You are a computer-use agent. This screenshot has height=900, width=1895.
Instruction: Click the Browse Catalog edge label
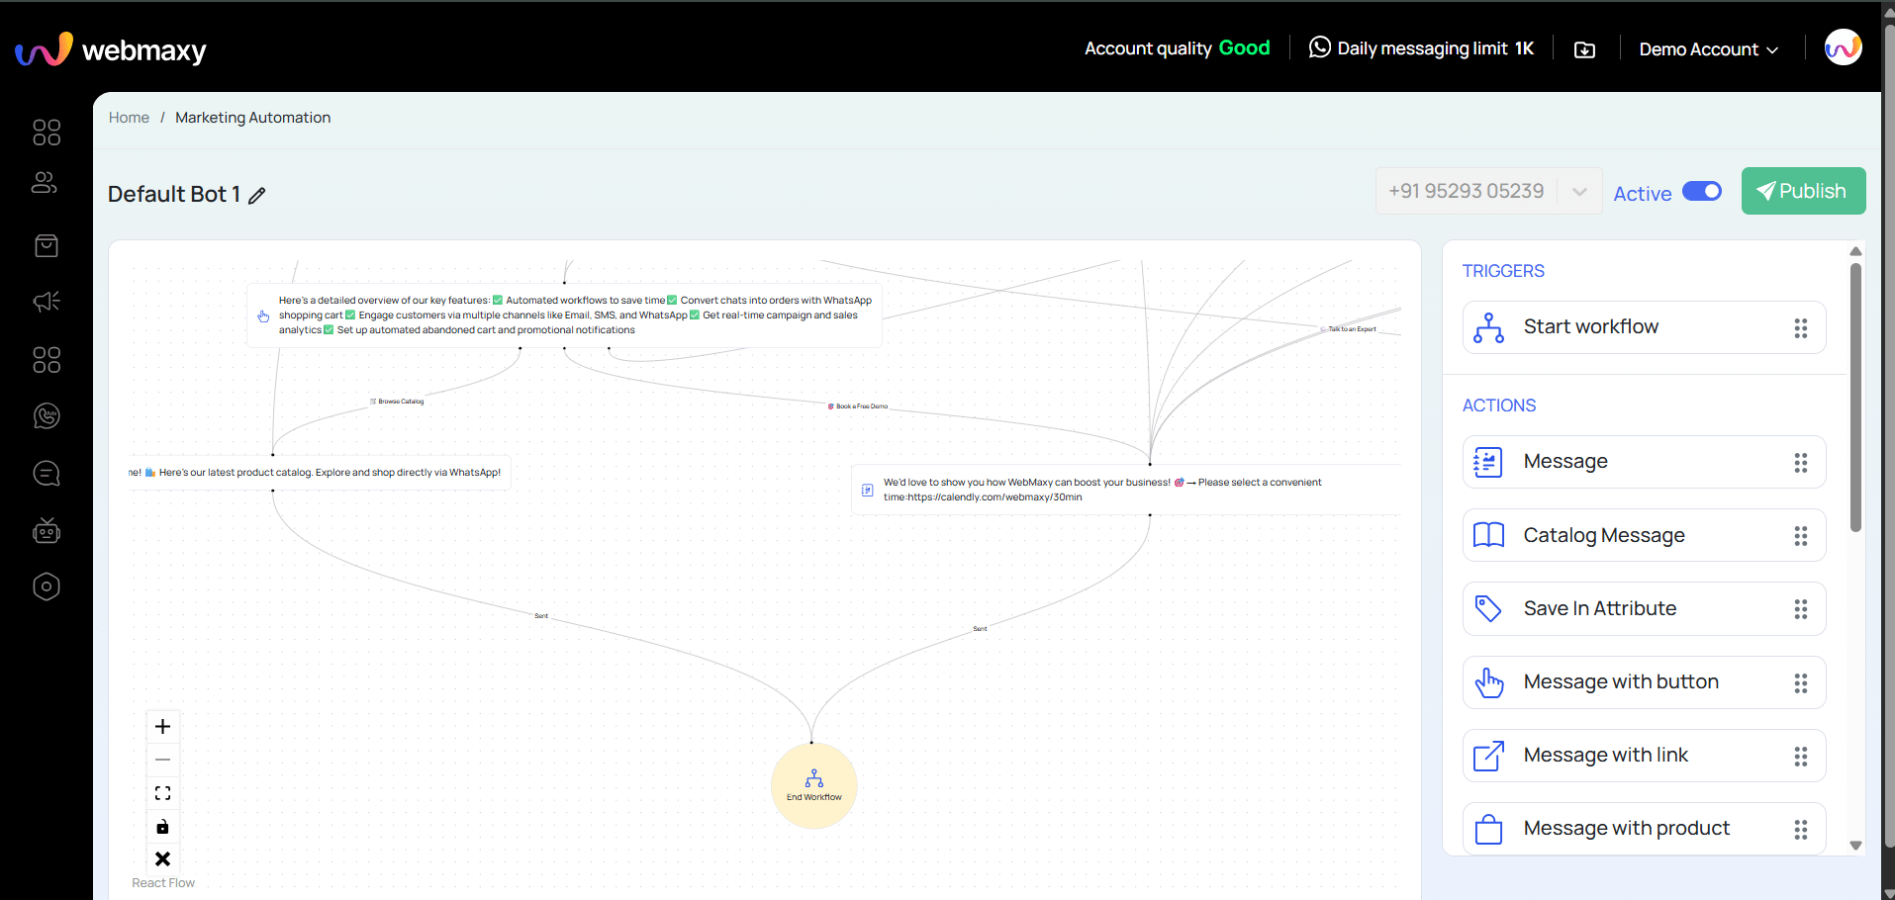click(x=397, y=402)
